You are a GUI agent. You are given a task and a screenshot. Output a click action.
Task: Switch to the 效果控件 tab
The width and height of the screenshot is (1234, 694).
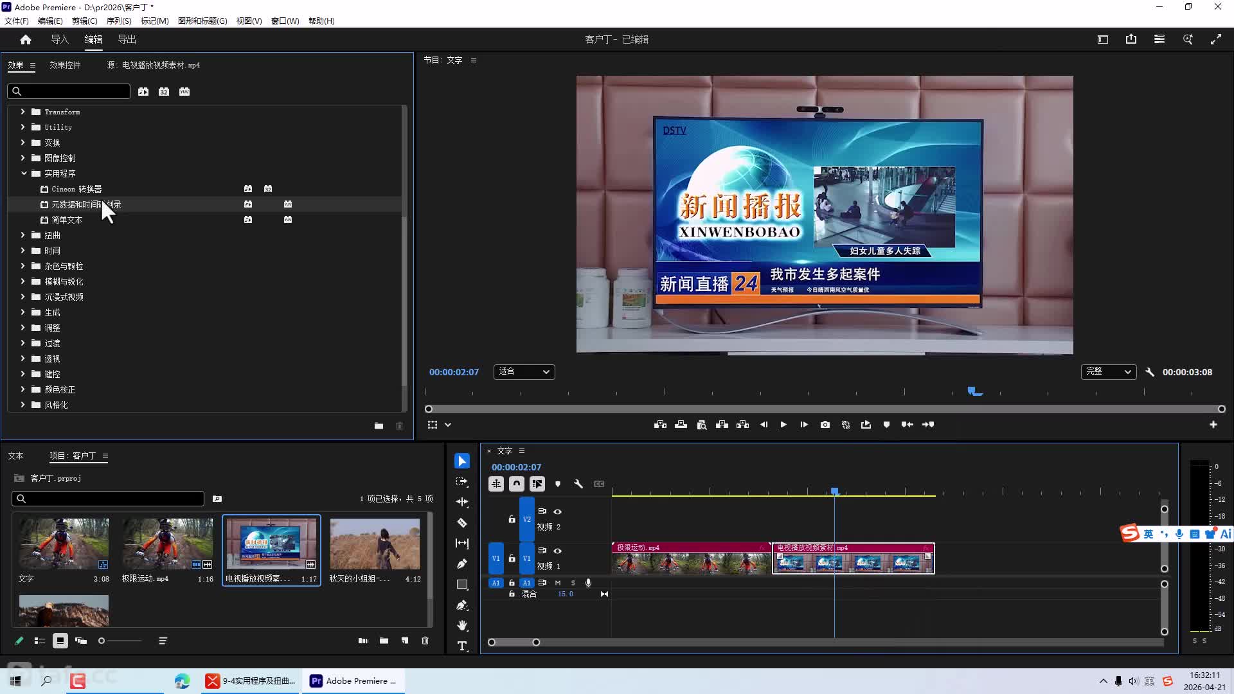[65, 65]
